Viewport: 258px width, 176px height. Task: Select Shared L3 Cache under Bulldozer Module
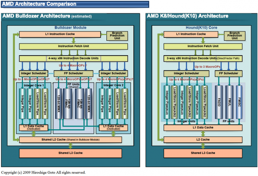click(71, 153)
